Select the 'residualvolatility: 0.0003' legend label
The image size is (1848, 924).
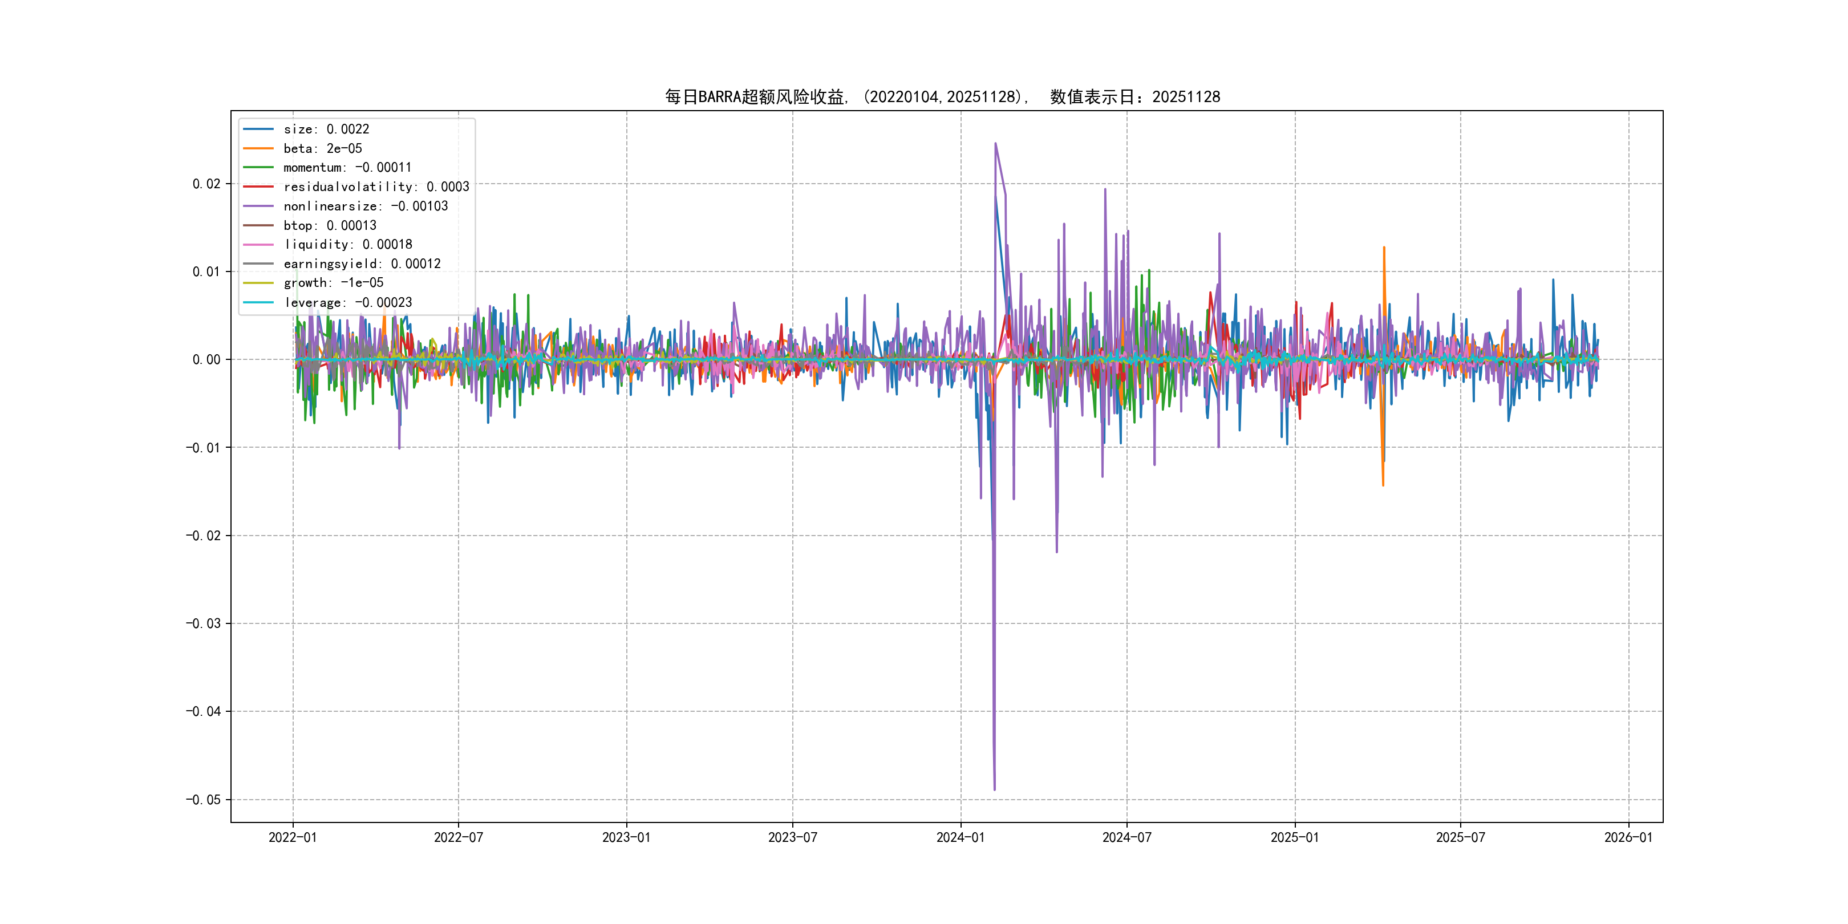coord(376,187)
